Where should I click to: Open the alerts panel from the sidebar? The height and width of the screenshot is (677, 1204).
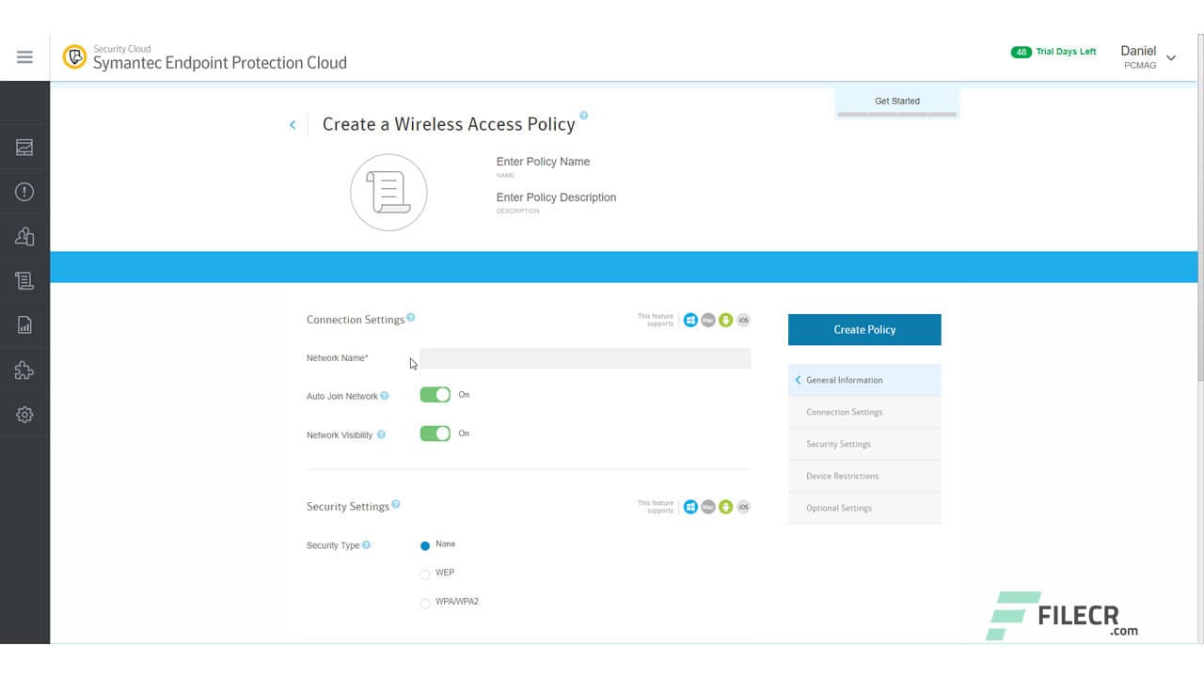point(24,192)
